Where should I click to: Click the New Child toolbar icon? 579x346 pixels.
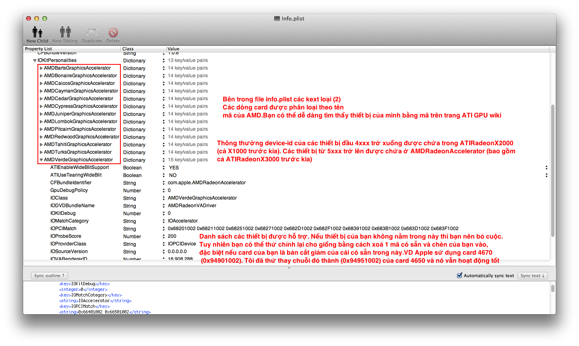(37, 32)
